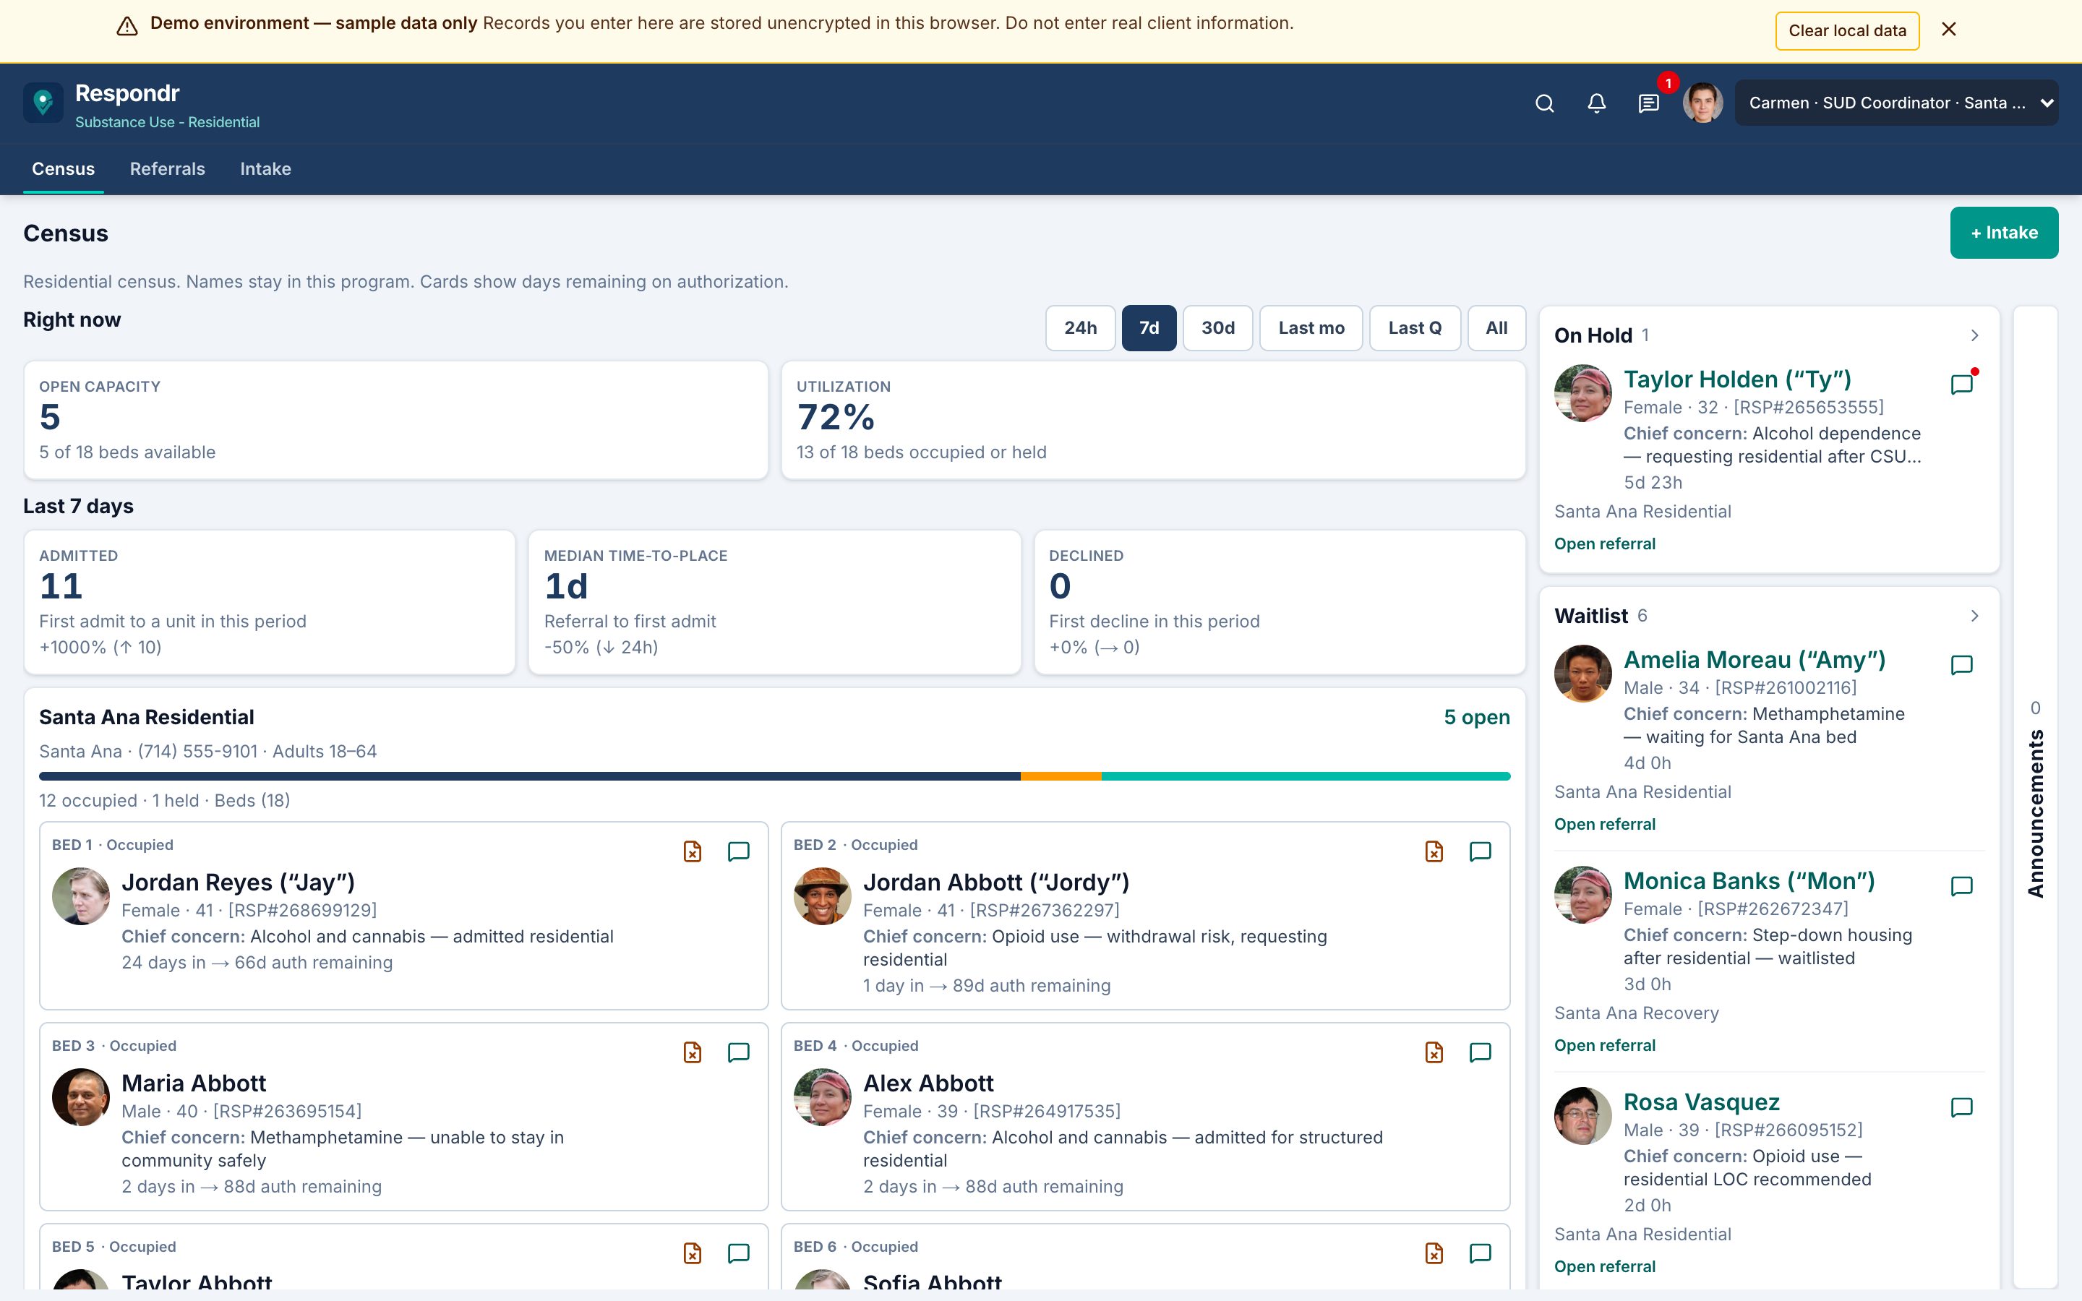Screen dimensions: 2082x1301
Task: Select the All time range
Action: pyautogui.click(x=1496, y=328)
